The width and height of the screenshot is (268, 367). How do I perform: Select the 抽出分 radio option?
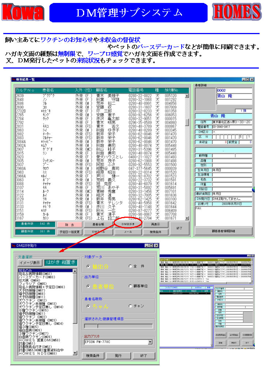pyautogui.click(x=88, y=266)
